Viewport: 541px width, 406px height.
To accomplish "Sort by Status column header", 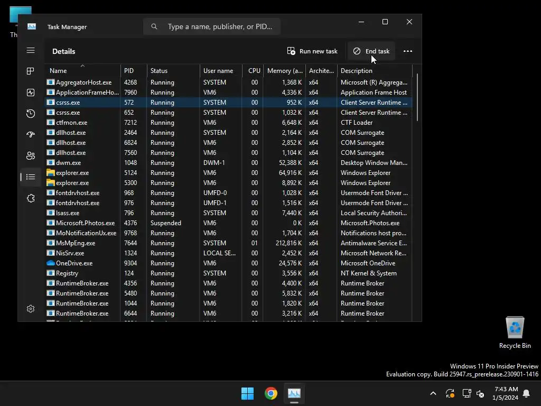I will pos(173,71).
